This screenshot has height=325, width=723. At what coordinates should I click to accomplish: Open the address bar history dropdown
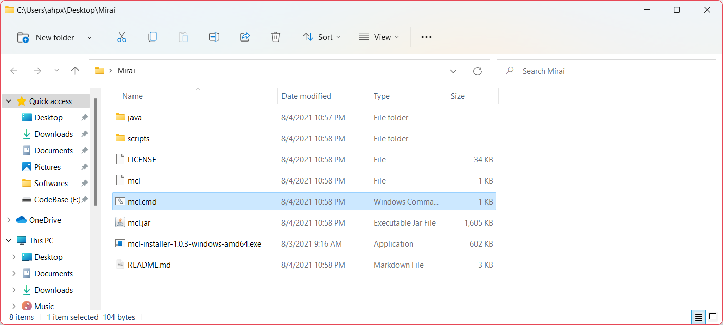click(453, 71)
